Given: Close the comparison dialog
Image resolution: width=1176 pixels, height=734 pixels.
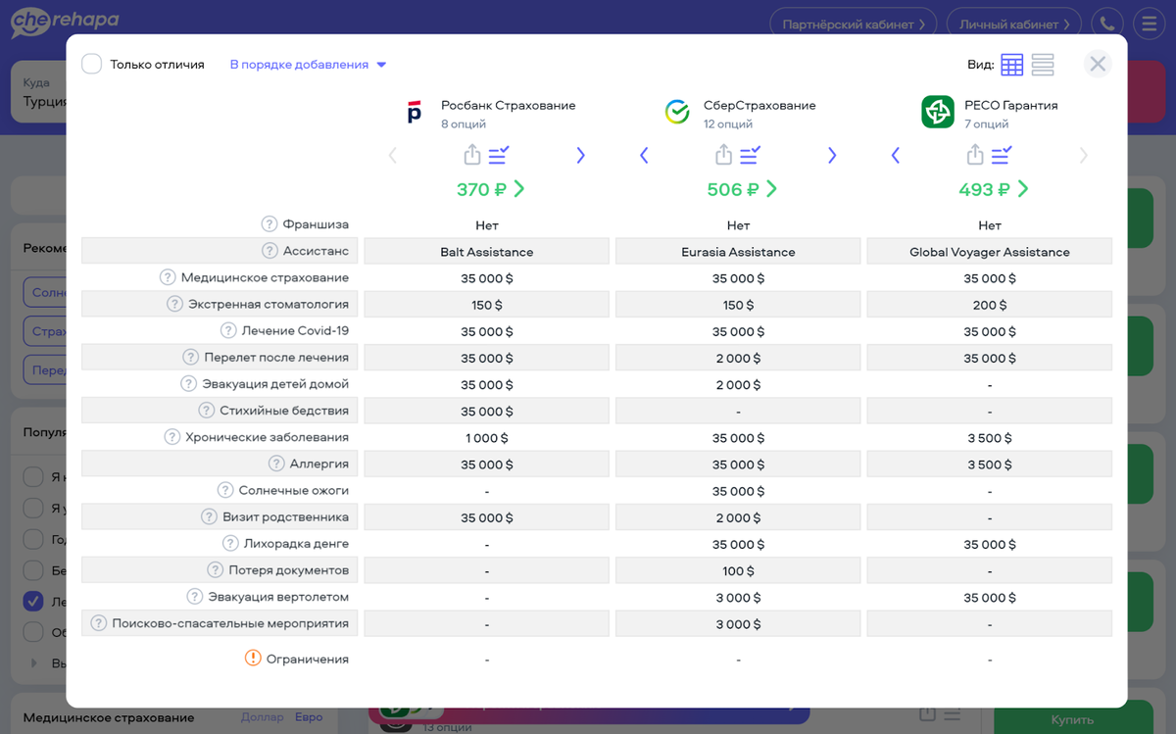Looking at the screenshot, I should (x=1098, y=64).
